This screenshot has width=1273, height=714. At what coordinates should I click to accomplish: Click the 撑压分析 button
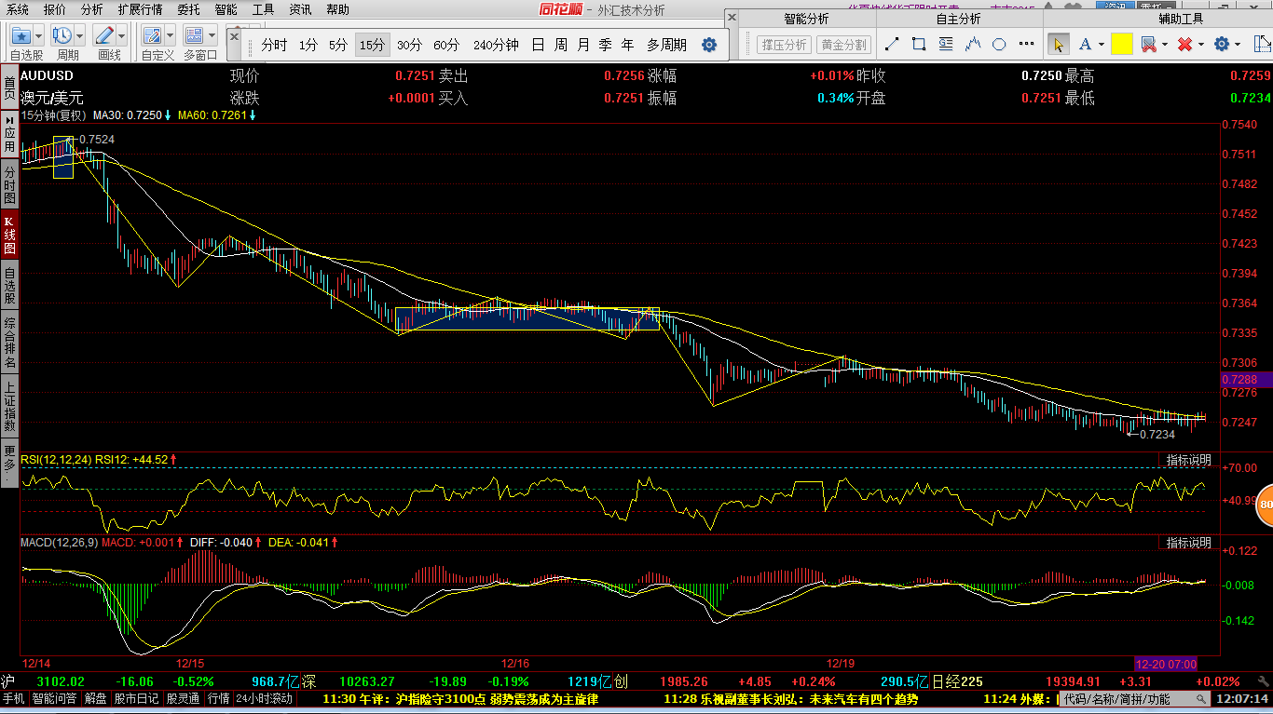tap(784, 45)
